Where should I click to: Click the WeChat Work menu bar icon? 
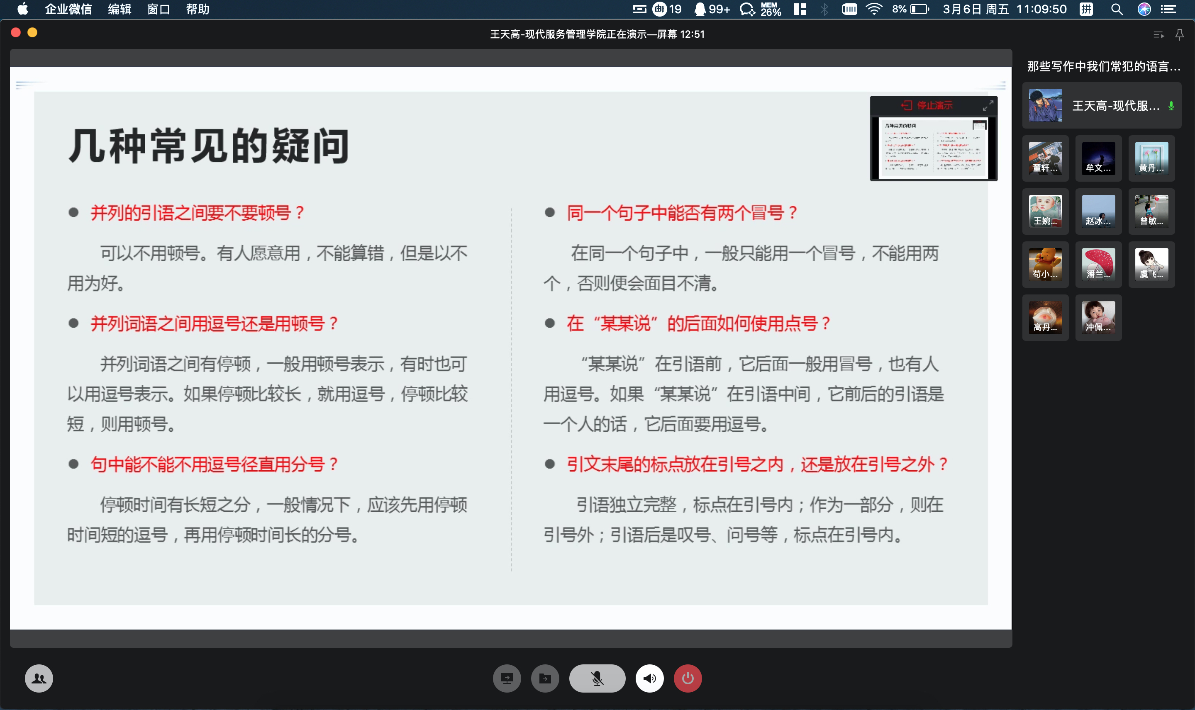(x=747, y=9)
